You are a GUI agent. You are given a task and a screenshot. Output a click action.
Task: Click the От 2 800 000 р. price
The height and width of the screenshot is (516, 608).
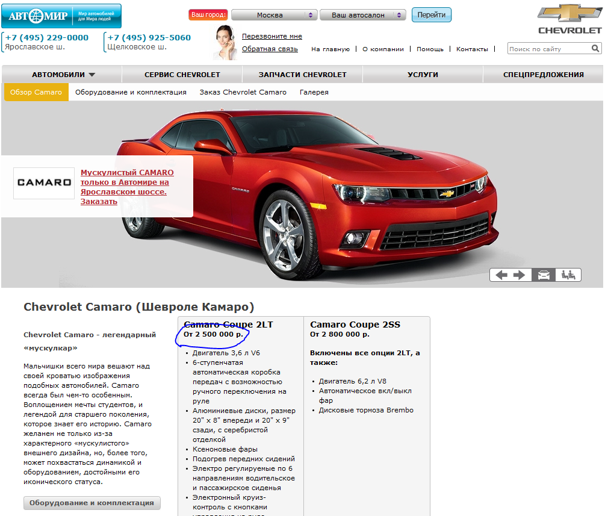tap(340, 334)
